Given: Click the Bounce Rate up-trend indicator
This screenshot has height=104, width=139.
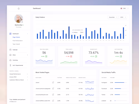Looking at the screenshot, I should click(96, 56).
